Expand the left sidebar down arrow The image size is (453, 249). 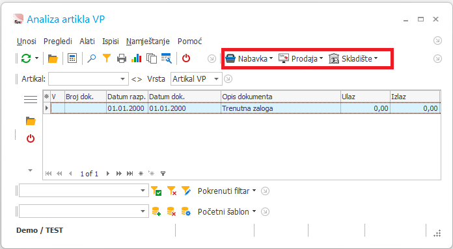click(30, 171)
